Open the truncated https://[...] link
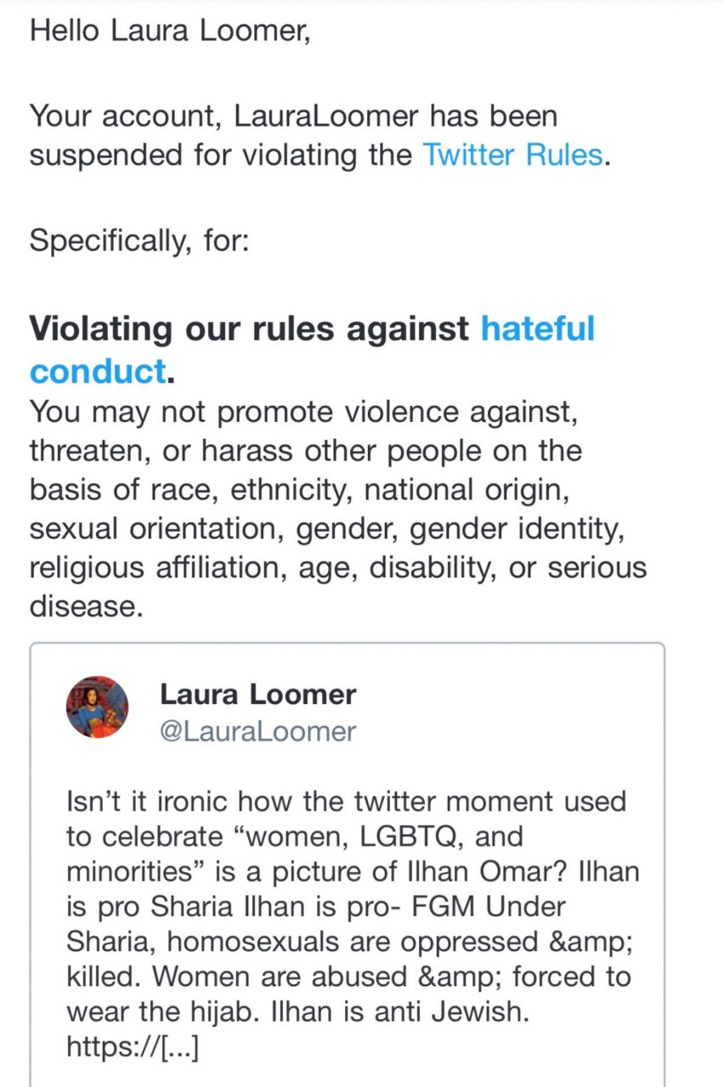Viewport: 724px width, 1087px height. [x=133, y=1048]
